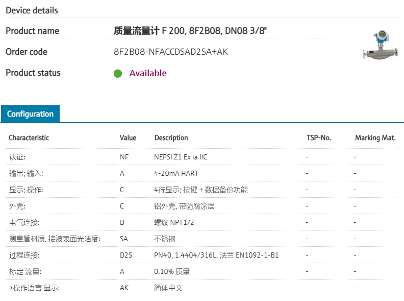Click the Characteristic column header
The width and height of the screenshot is (404, 301).
click(x=29, y=138)
